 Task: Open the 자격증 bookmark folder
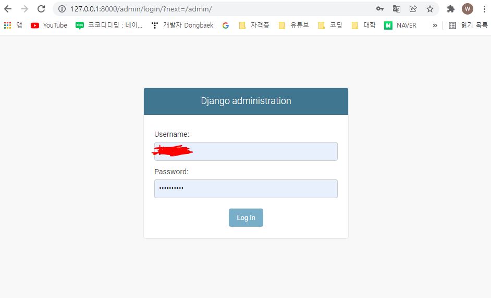point(254,25)
